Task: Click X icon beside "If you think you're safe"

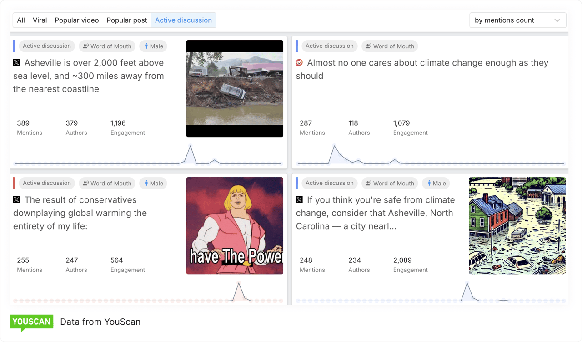Action: pyautogui.click(x=300, y=200)
